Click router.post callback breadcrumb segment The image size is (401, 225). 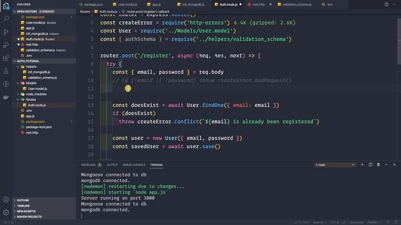click(145, 12)
